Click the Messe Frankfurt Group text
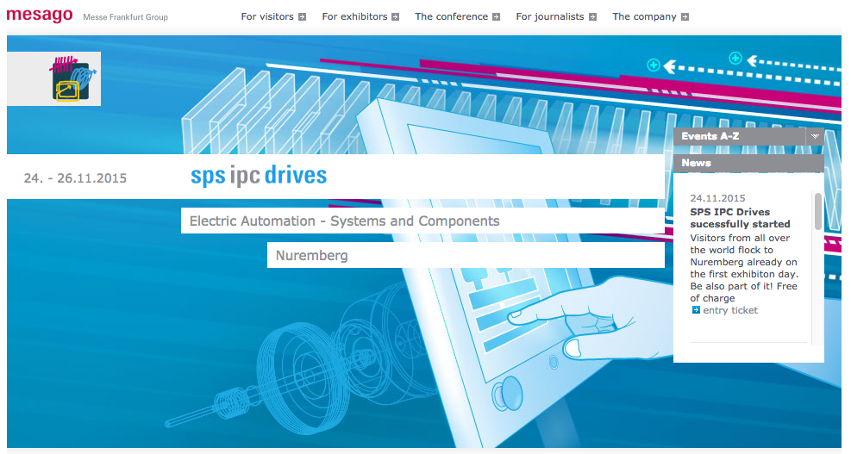 [x=125, y=17]
